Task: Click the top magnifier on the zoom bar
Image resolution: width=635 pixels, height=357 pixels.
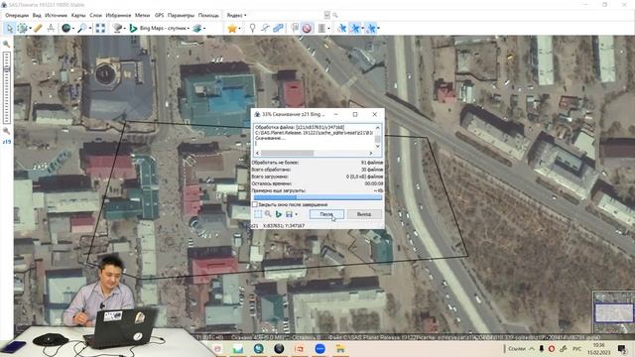Action: (x=7, y=44)
